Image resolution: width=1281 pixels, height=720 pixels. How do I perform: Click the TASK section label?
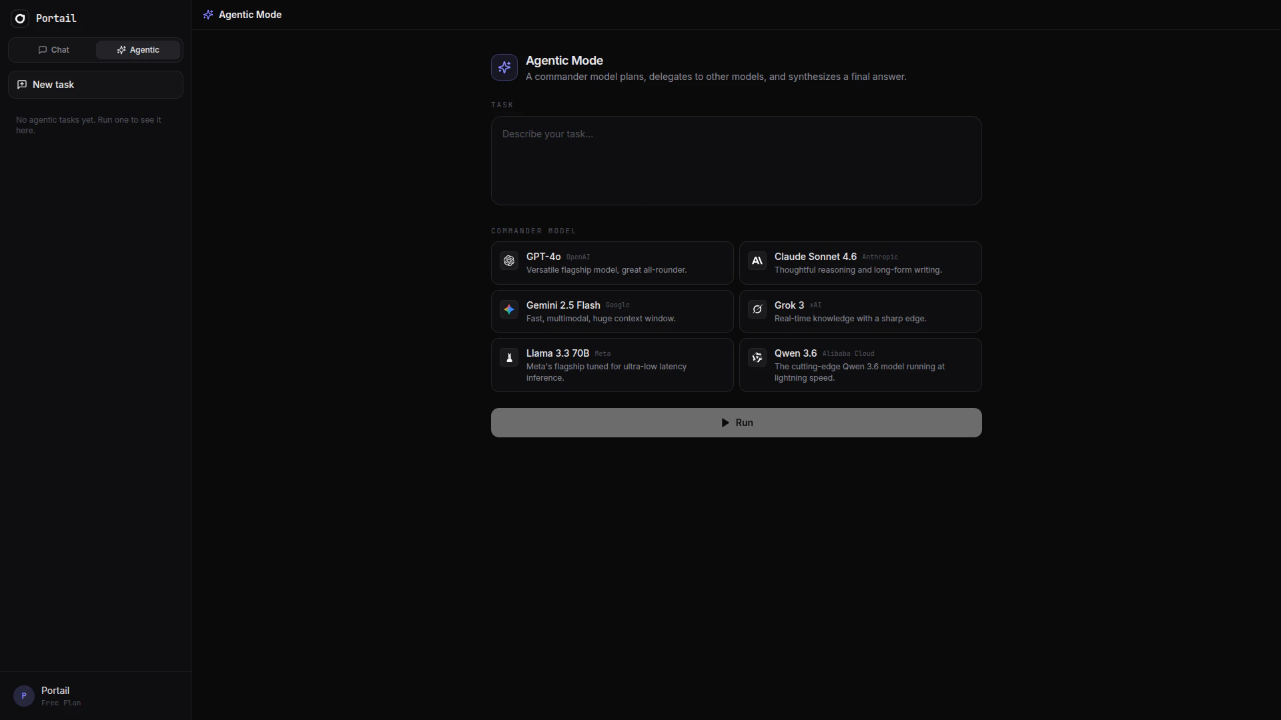[x=502, y=105]
